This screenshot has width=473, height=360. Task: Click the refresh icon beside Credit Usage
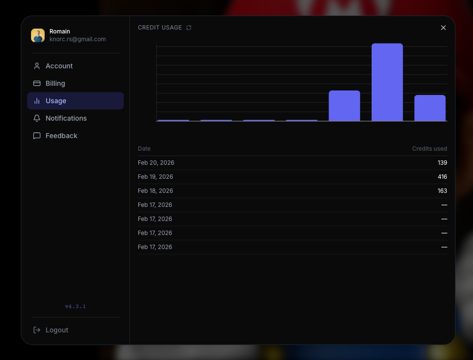[x=189, y=28]
